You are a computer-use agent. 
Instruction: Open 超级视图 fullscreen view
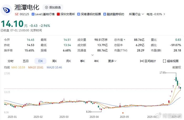171,61
